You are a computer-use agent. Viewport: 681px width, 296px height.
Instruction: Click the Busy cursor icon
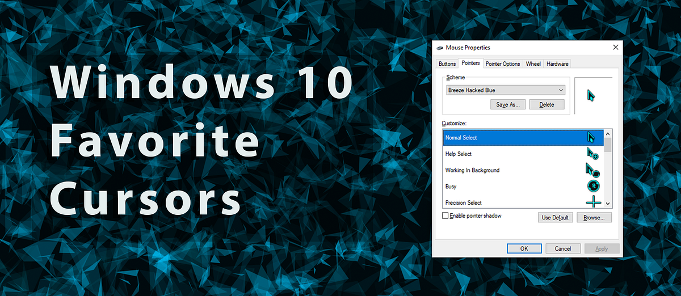[x=593, y=186]
